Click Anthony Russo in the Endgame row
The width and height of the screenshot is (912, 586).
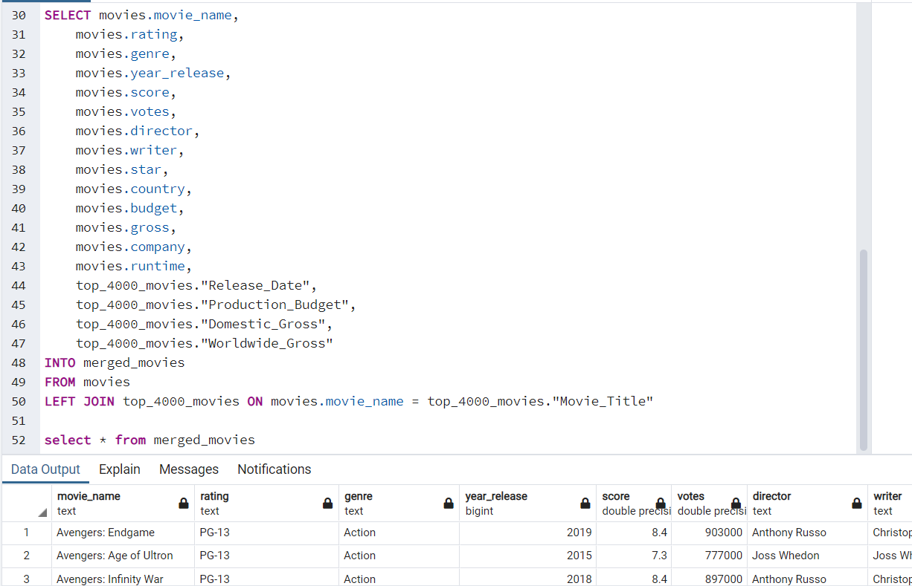[x=807, y=533]
